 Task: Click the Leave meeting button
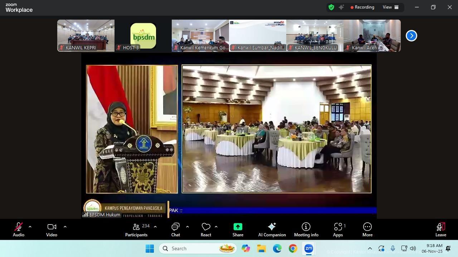(x=440, y=230)
